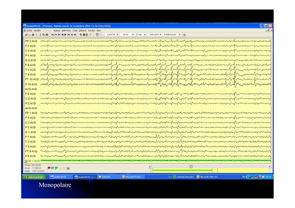
Task: Open the 20 sec time base dropdown
Action: pos(145,35)
